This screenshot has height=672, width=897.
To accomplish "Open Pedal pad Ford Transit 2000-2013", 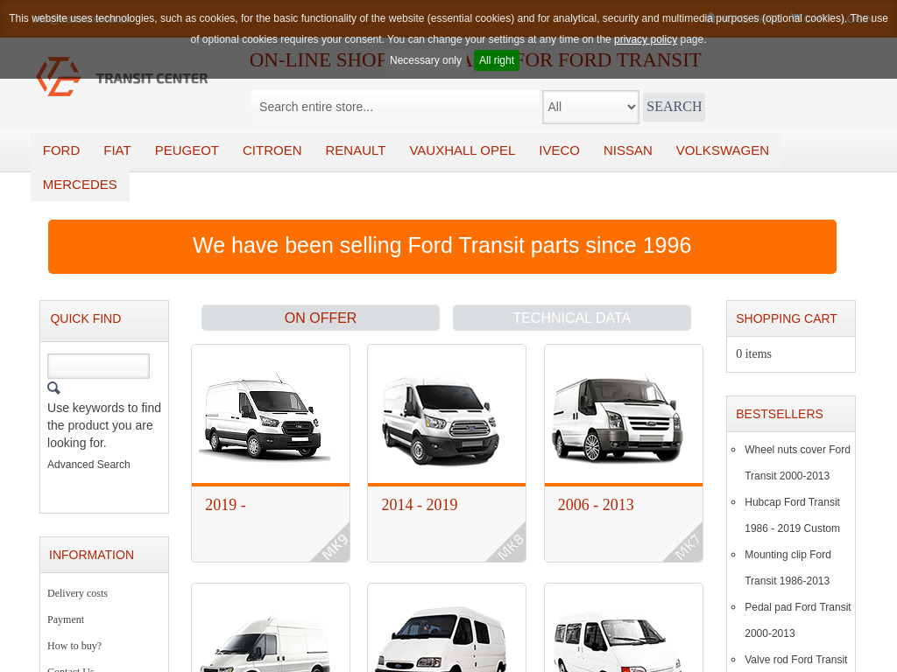I will click(x=797, y=620).
